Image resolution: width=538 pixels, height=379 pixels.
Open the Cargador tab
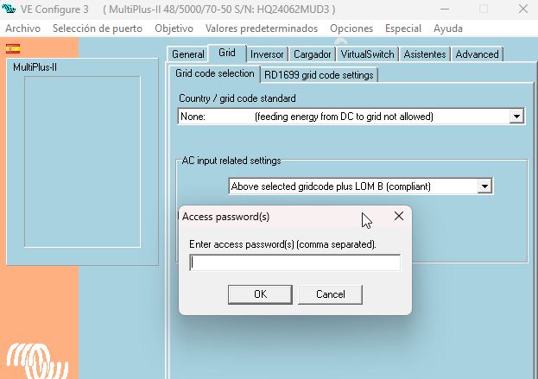[313, 54]
